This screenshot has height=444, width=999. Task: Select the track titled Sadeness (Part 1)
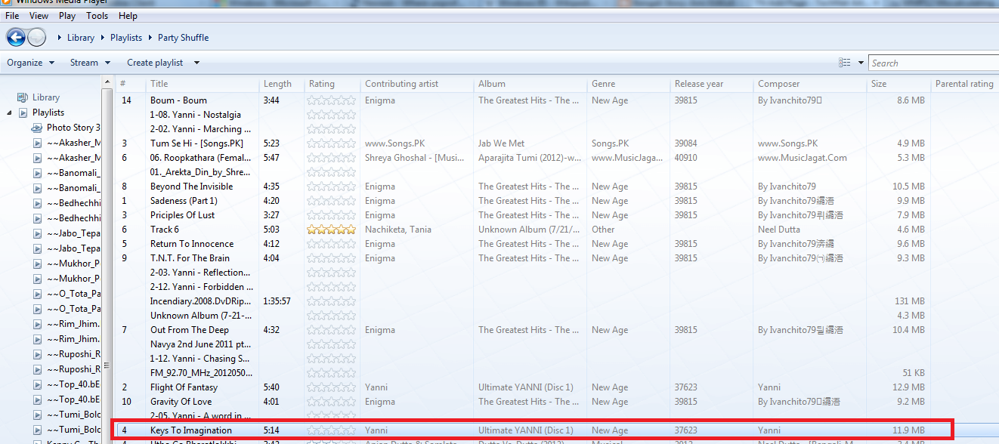184,201
